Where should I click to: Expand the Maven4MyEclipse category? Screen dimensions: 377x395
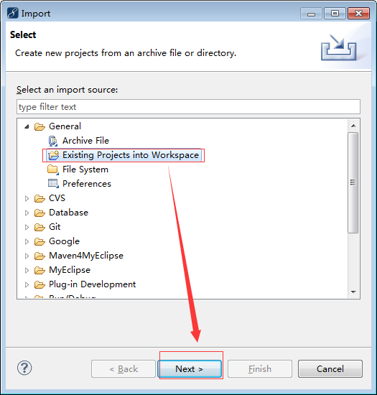(27, 256)
